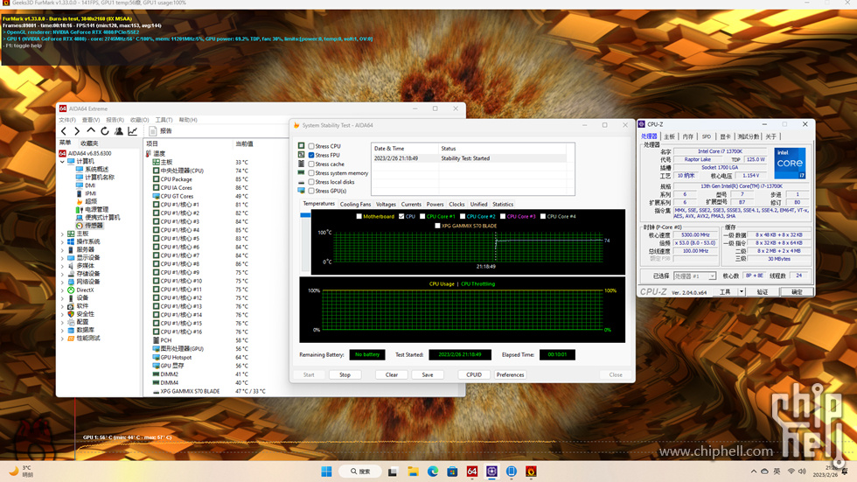The width and height of the screenshot is (857, 482).
Task: Click the 报告 report icon in toolbar
Action: coord(161,131)
